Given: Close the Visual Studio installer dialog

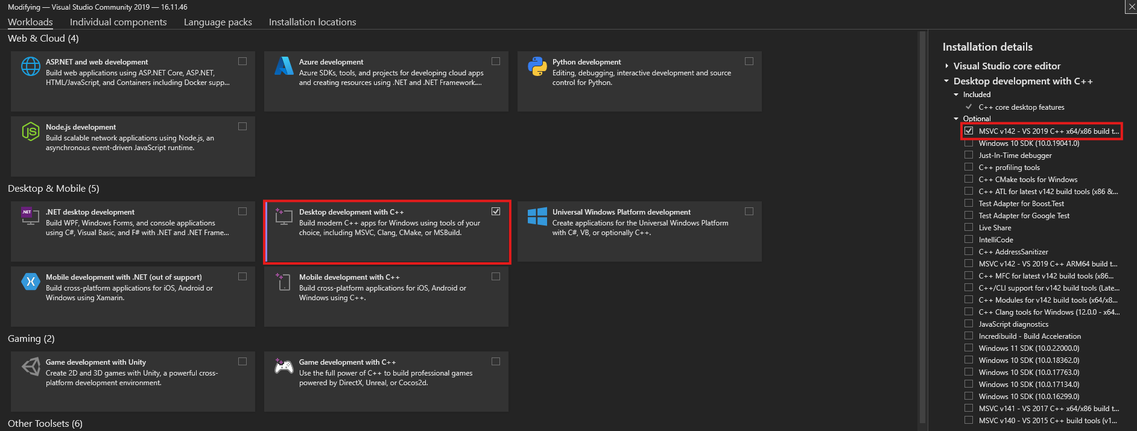Looking at the screenshot, I should click(x=1131, y=7).
